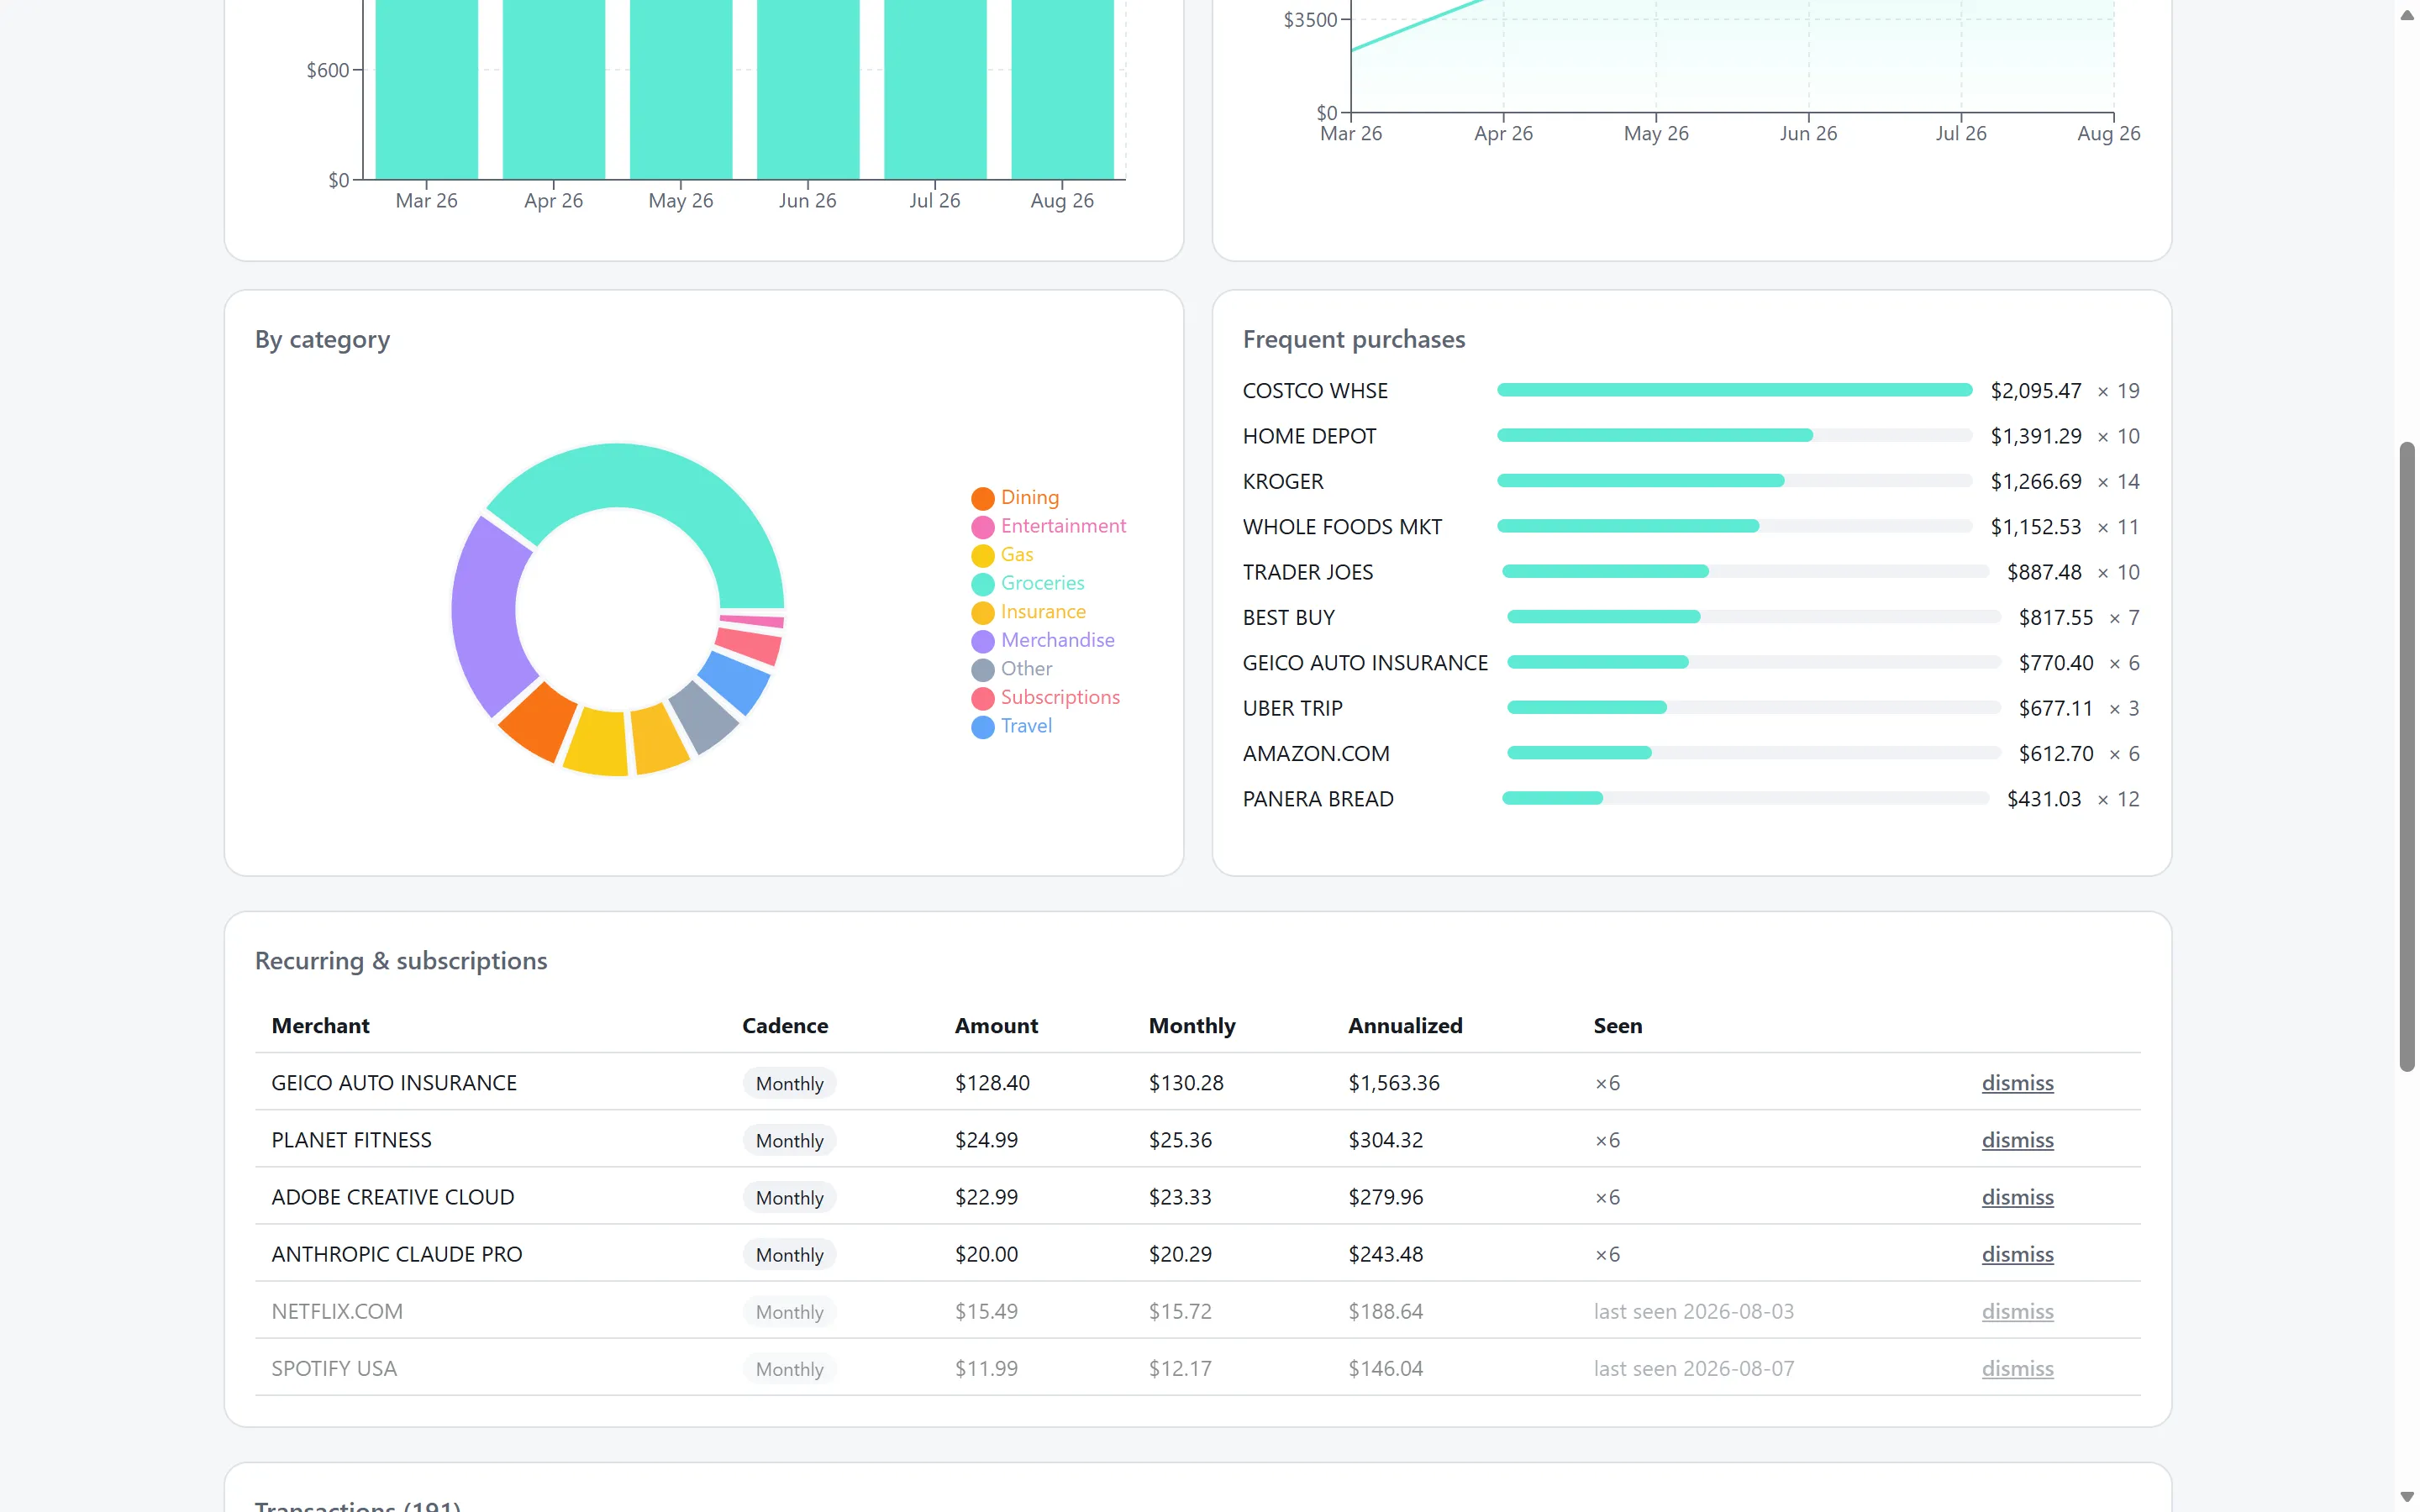Sort by the Merchant column header
This screenshot has height=1512, width=2420.
[x=320, y=1025]
